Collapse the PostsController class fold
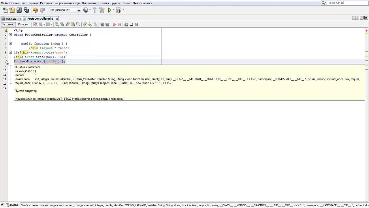 pyautogui.click(x=10, y=35)
